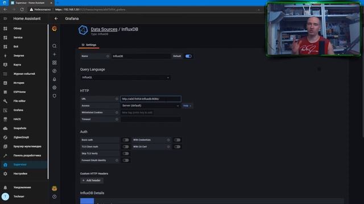Click the InfluxDB data source logo
The width and height of the screenshot is (364, 204).
tap(83, 30)
